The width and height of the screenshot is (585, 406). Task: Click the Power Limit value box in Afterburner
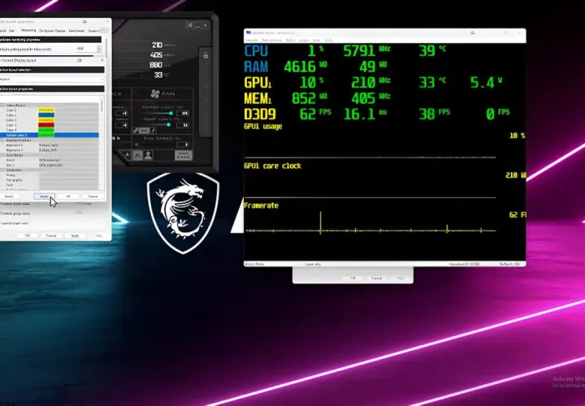click(183, 113)
